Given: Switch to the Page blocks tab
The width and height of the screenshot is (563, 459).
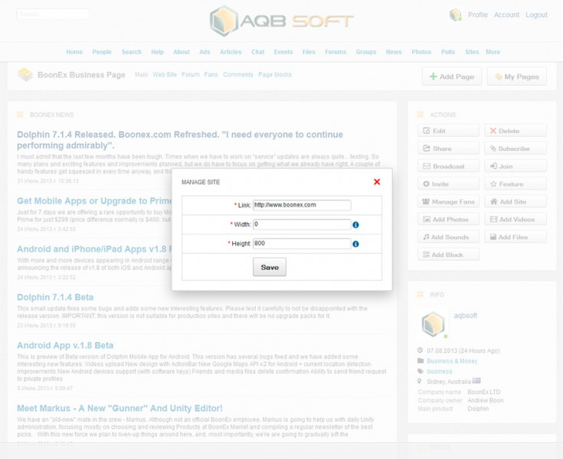Looking at the screenshot, I should click(275, 75).
